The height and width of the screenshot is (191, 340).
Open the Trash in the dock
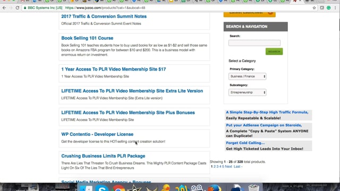pos(253,188)
